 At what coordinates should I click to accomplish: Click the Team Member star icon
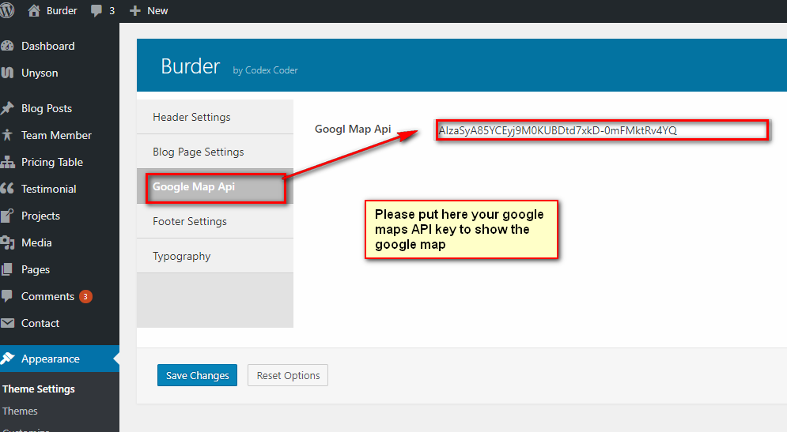coord(7,135)
